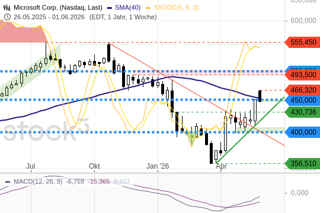
Task: Click the 0,000 MACD axis label
Action: [299, 193]
